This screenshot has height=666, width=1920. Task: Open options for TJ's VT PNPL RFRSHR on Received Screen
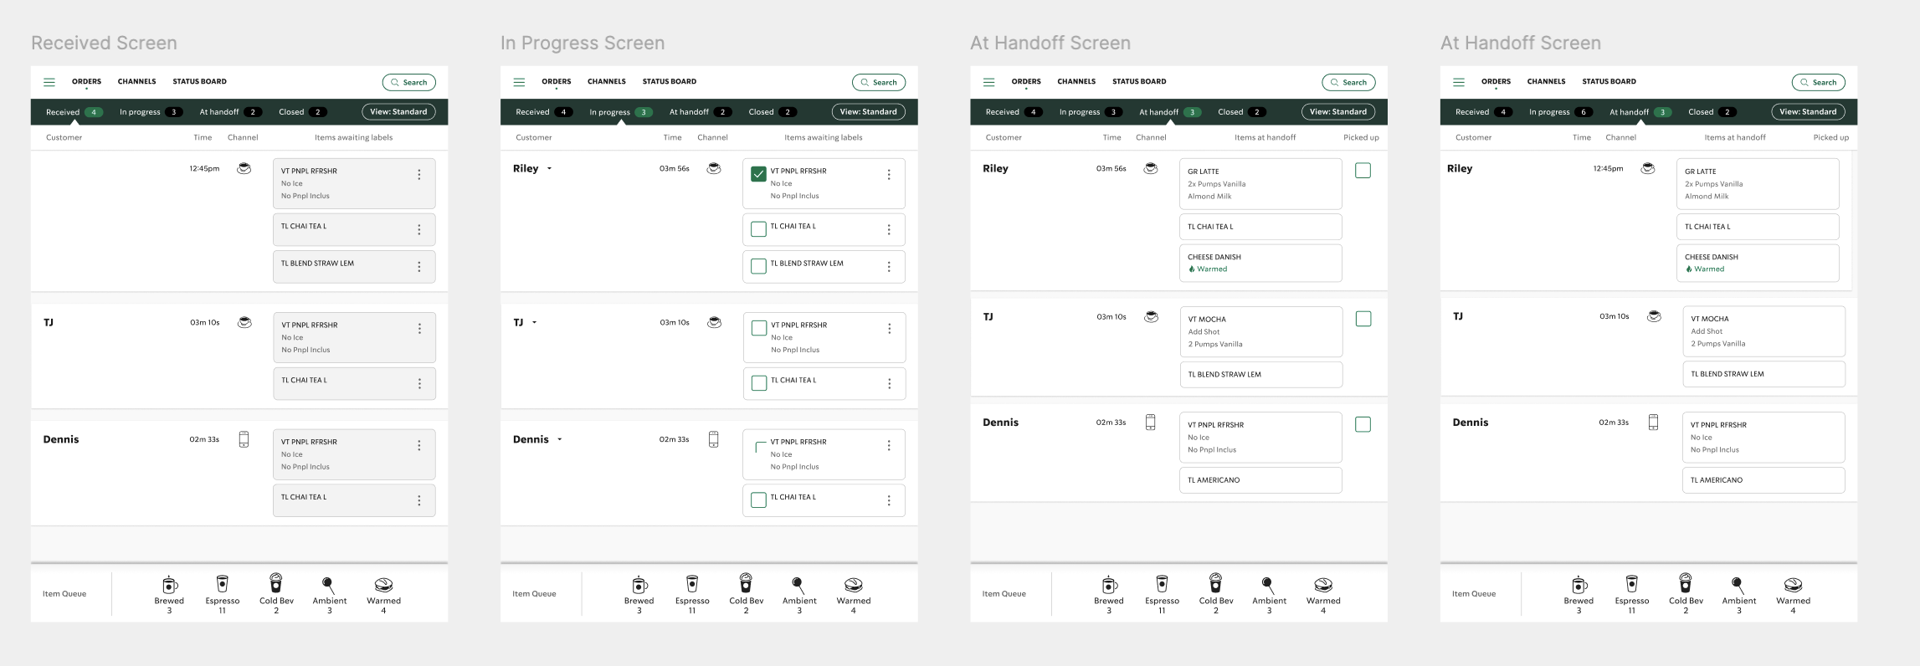click(419, 329)
